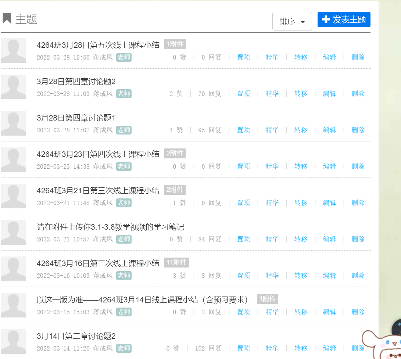Open topic 请在附件上传你3.1-3.8教学视频的学习笔记
This screenshot has width=401, height=359.
(x=110, y=227)
